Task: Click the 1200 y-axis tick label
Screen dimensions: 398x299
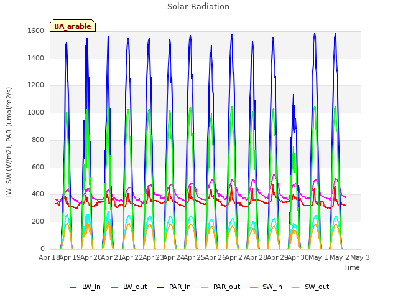Action: (36, 85)
